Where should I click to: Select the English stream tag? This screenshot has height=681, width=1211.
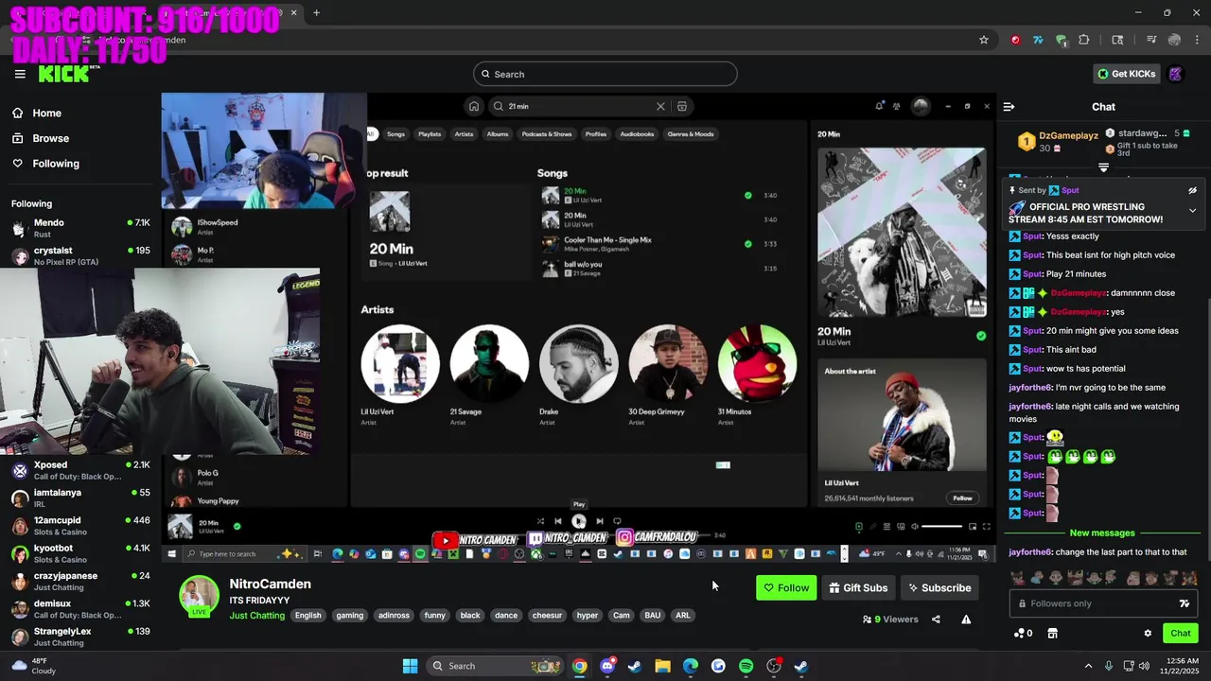tap(308, 616)
